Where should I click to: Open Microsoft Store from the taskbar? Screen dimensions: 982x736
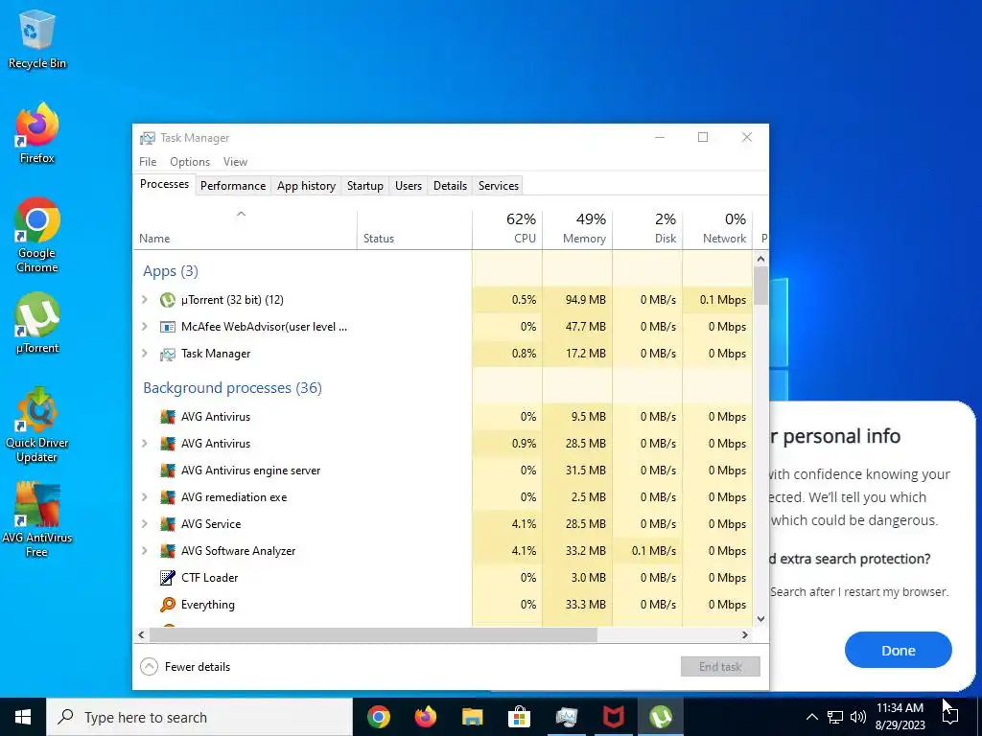click(519, 717)
